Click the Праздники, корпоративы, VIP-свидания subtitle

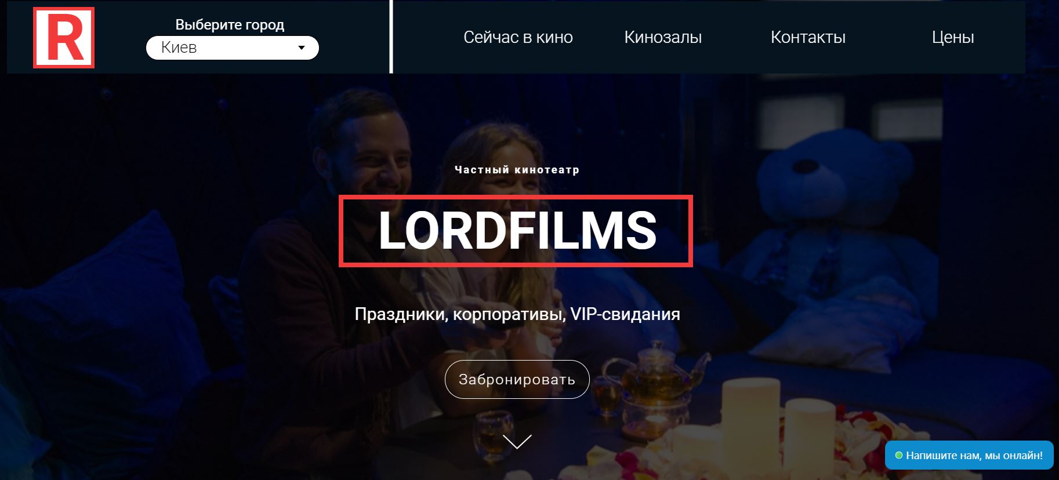(x=517, y=314)
